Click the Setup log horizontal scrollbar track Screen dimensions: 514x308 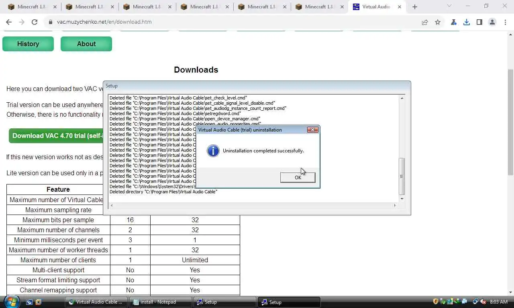(253, 205)
